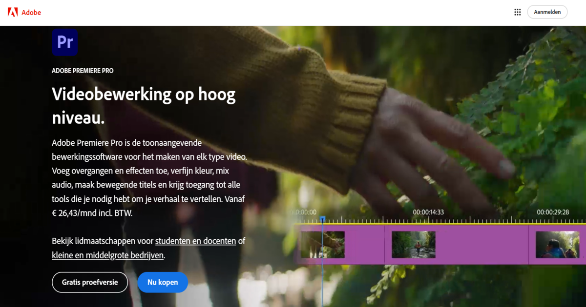Viewport: 586px width, 307px height.
Task: Click the Aanmelden sign-in button
Action: coord(547,12)
